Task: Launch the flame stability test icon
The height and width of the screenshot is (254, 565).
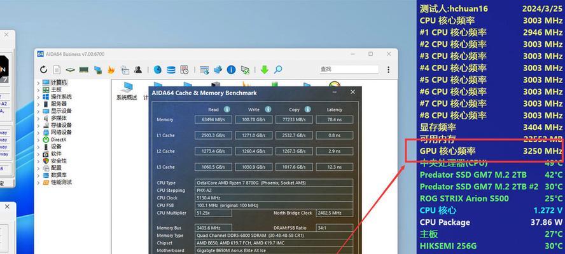Action: [x=111, y=69]
